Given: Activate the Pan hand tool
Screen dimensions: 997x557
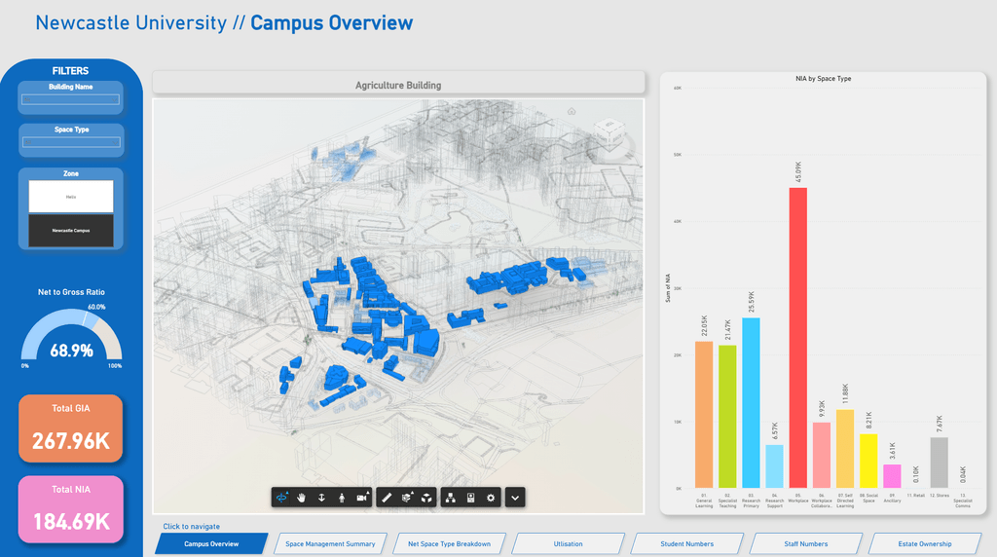Looking at the screenshot, I should [302, 498].
